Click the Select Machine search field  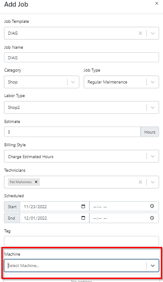point(75,265)
